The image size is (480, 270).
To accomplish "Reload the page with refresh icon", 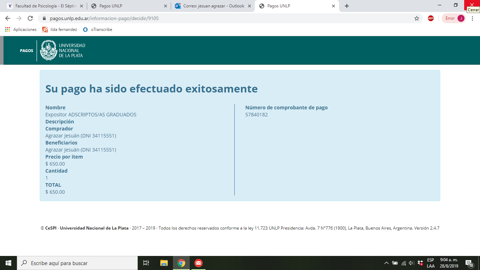I will click(x=30, y=18).
